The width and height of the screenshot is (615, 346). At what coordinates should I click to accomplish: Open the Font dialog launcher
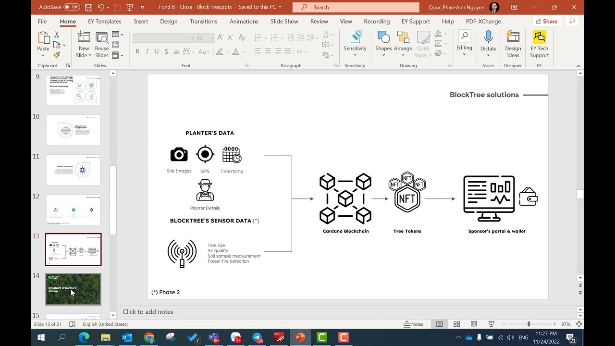click(246, 65)
